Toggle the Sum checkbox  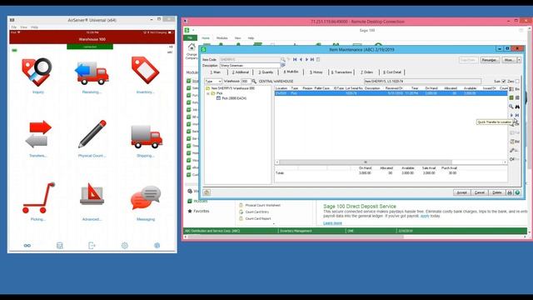point(504,82)
